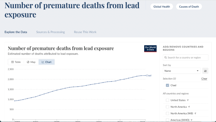This screenshot has width=216, height=122.
Task: Click the Global Health tag button
Action: (x=162, y=7)
